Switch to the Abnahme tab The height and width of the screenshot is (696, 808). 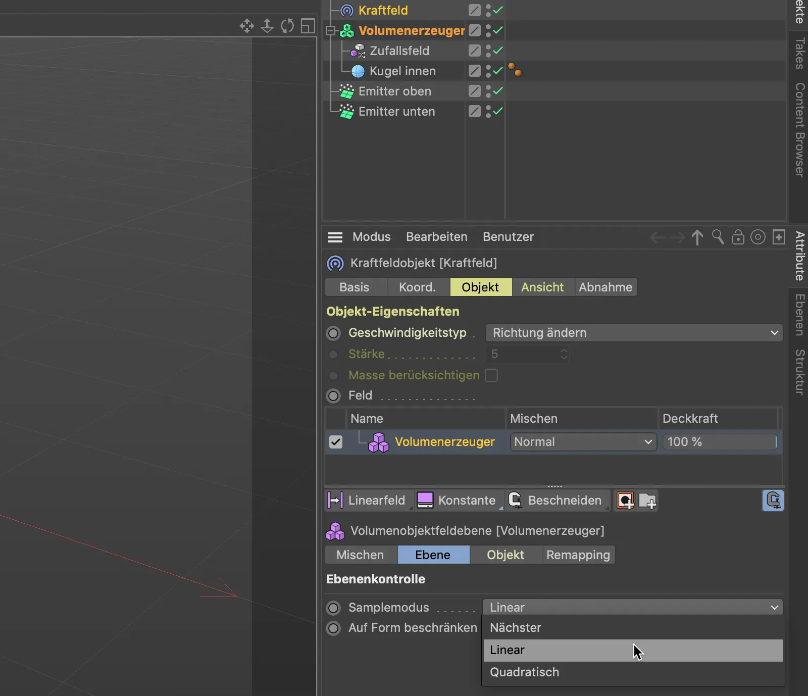[x=605, y=287]
